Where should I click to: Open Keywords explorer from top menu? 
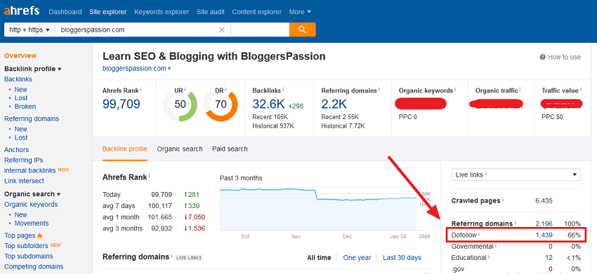coord(162,12)
